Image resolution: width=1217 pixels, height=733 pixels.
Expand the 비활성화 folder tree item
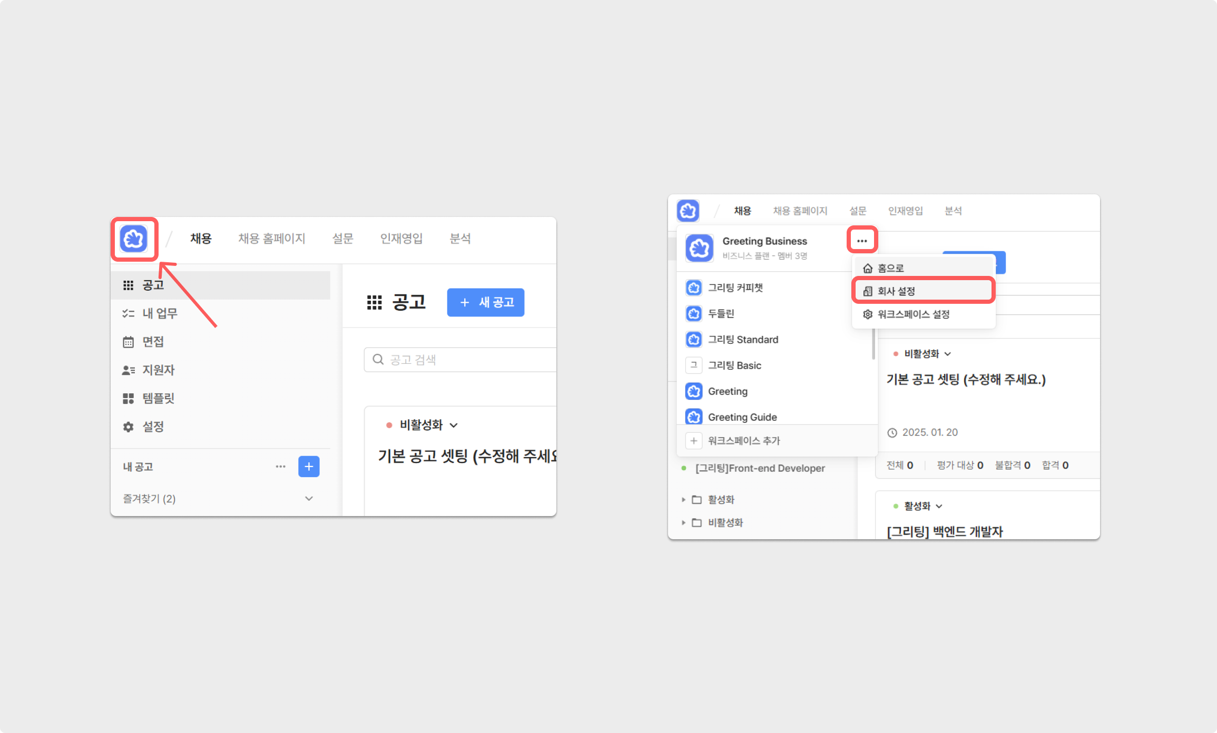coord(683,522)
